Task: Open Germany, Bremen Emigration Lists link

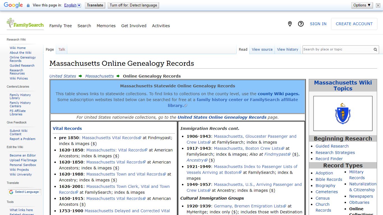Action: tap(250, 206)
